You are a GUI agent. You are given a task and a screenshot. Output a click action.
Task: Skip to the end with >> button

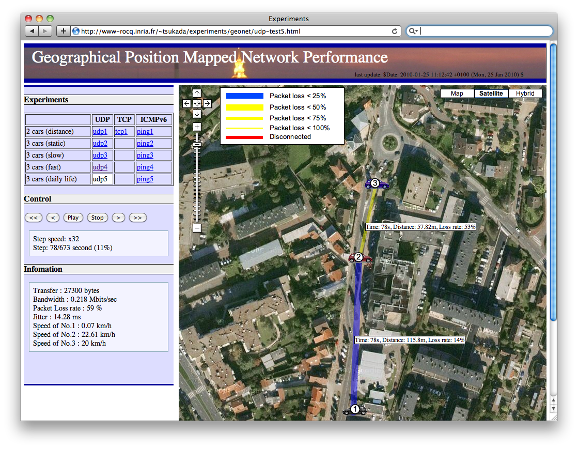click(137, 218)
